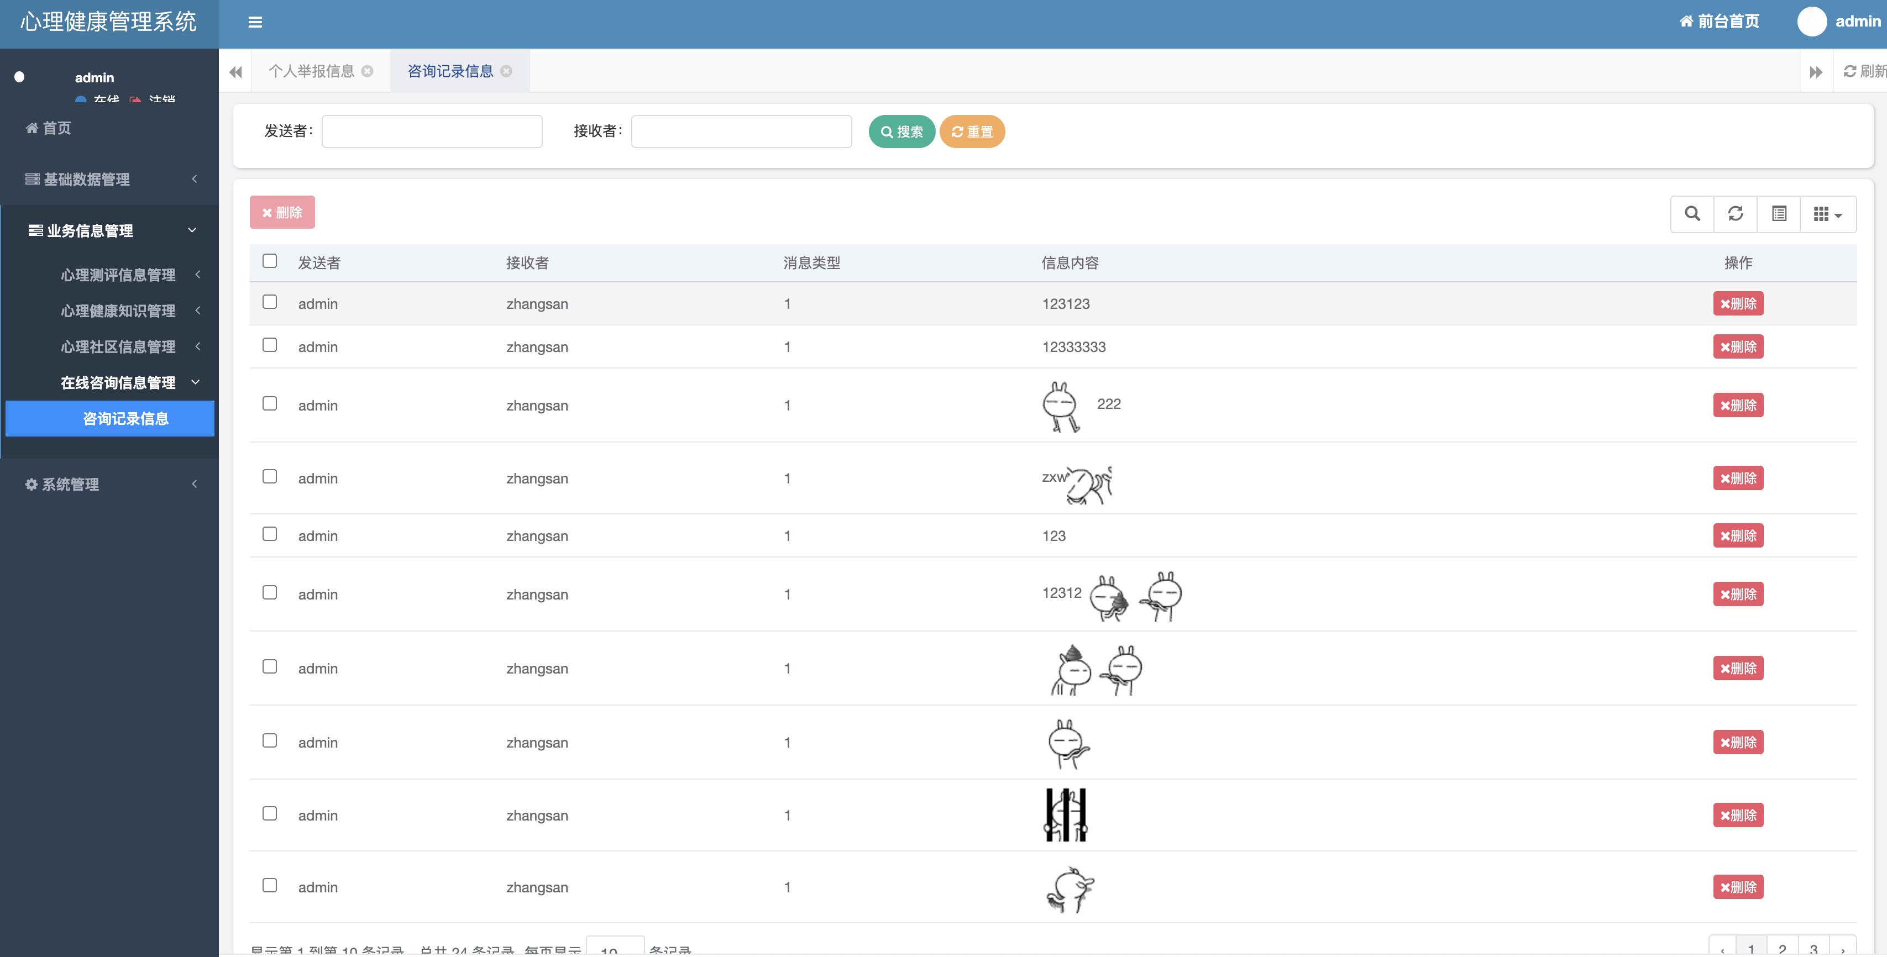
Task: Click the green 搜索 button
Action: tap(901, 132)
